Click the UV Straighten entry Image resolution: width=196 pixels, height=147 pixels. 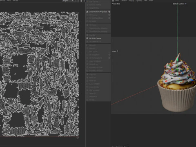94,55
